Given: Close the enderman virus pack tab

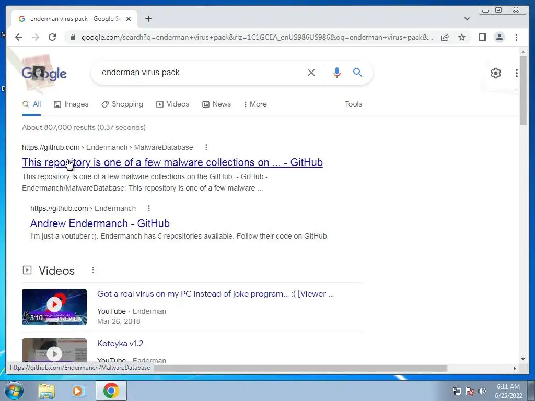Looking at the screenshot, I should (129, 19).
